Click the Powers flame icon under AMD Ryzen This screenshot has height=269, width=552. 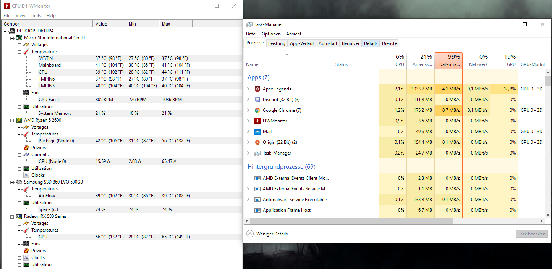click(26, 148)
